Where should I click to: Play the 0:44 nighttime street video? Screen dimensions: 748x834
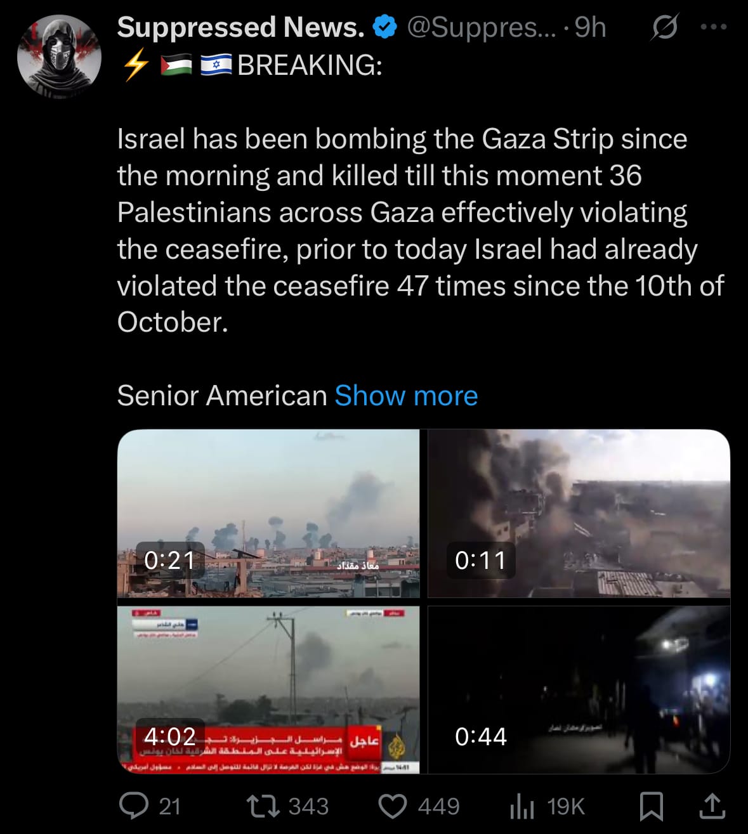[579, 689]
